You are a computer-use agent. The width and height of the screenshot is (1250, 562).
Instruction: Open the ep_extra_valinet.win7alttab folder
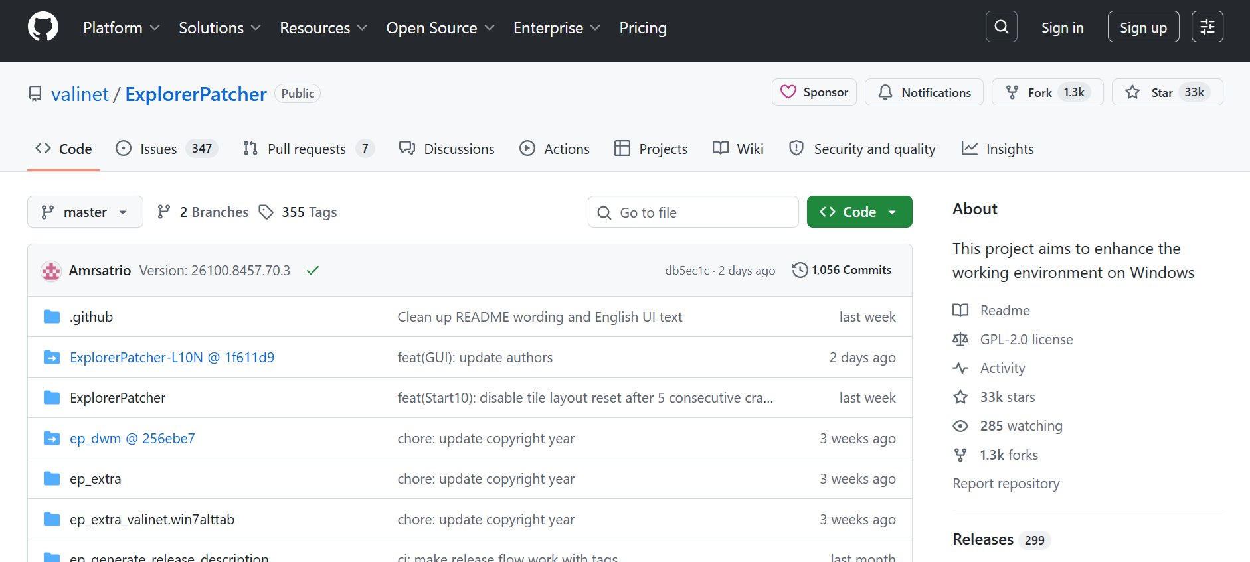tap(152, 519)
